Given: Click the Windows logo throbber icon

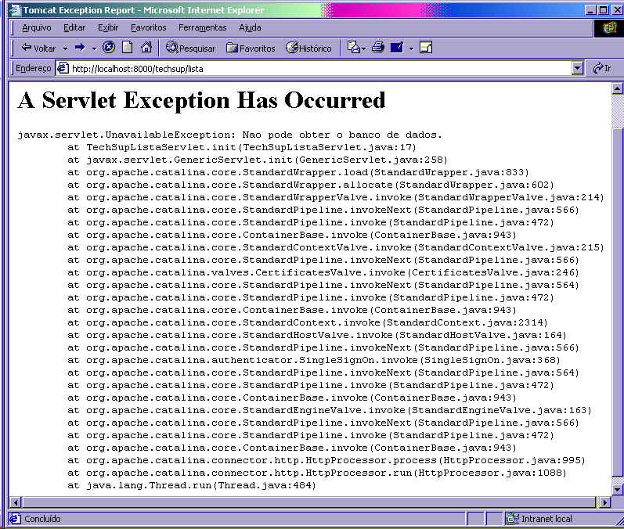Looking at the screenshot, I should 609,28.
